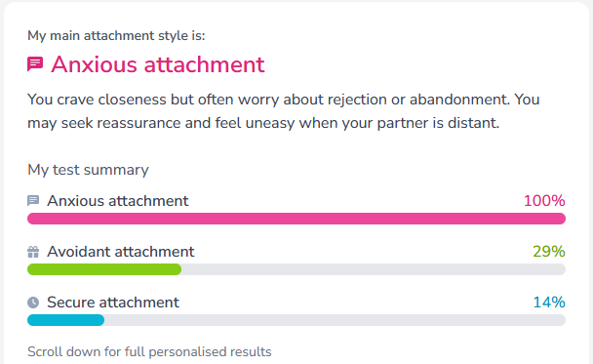Image resolution: width=593 pixels, height=364 pixels.
Task: Click the pink chat icon beside the main heading
Action: [x=35, y=64]
